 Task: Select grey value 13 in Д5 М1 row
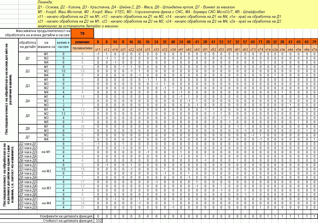coord(82,109)
